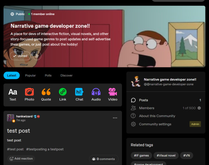
Task: Click the Posts speech bubble icon
Action: 133,100
